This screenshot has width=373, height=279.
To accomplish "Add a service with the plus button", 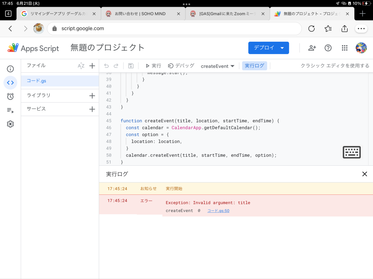I will point(92,109).
